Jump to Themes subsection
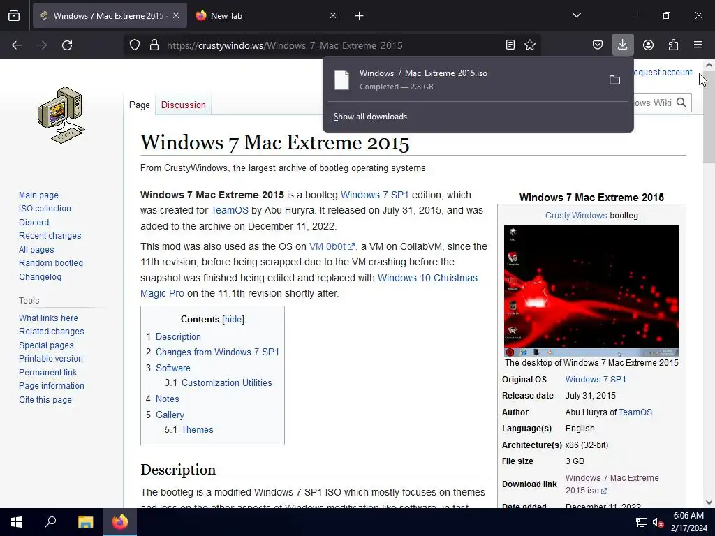The width and height of the screenshot is (715, 536). coord(198,429)
